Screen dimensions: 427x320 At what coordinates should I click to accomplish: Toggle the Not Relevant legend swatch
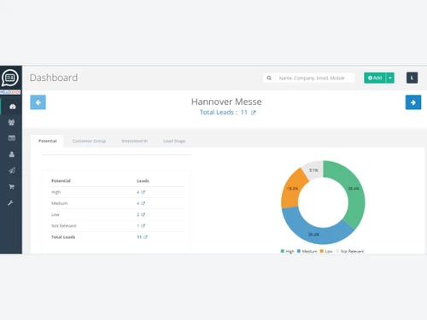click(337, 251)
